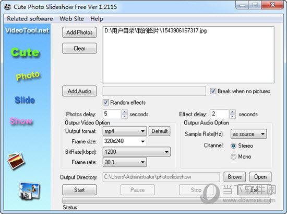The height and width of the screenshot is (214, 287).
Task: Decrease Photos delay with down arrow
Action: 125,116
